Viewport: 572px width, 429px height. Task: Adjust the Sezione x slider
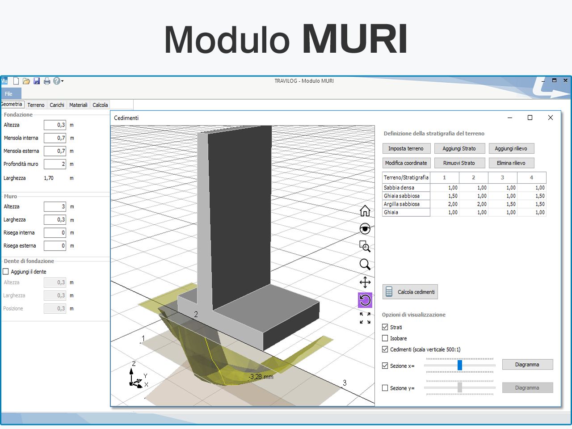[x=460, y=365]
